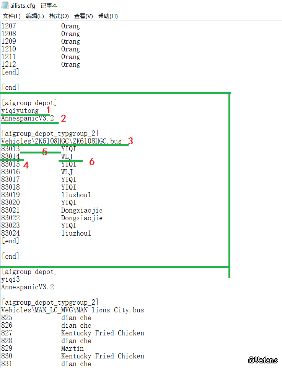282x368 pixels.
Task: Click vehicle number 83015
Action: [x=11, y=164]
